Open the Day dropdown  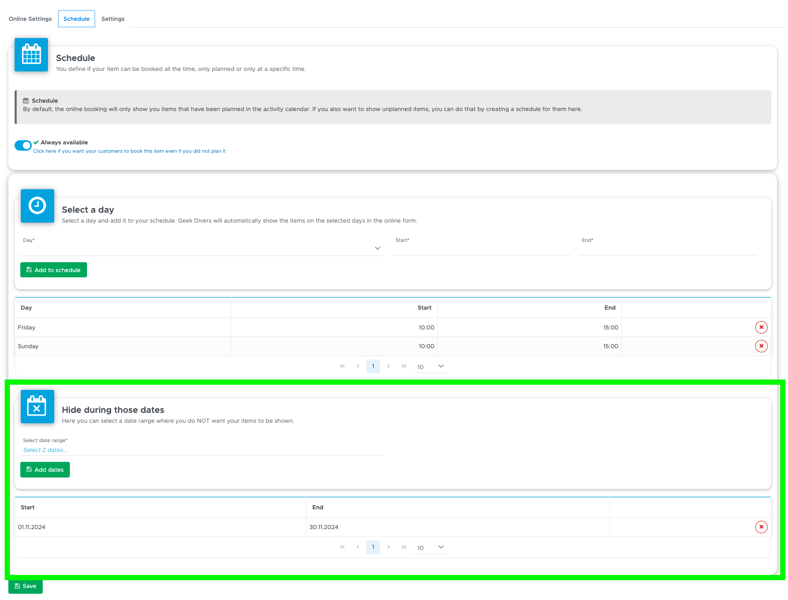pos(202,248)
